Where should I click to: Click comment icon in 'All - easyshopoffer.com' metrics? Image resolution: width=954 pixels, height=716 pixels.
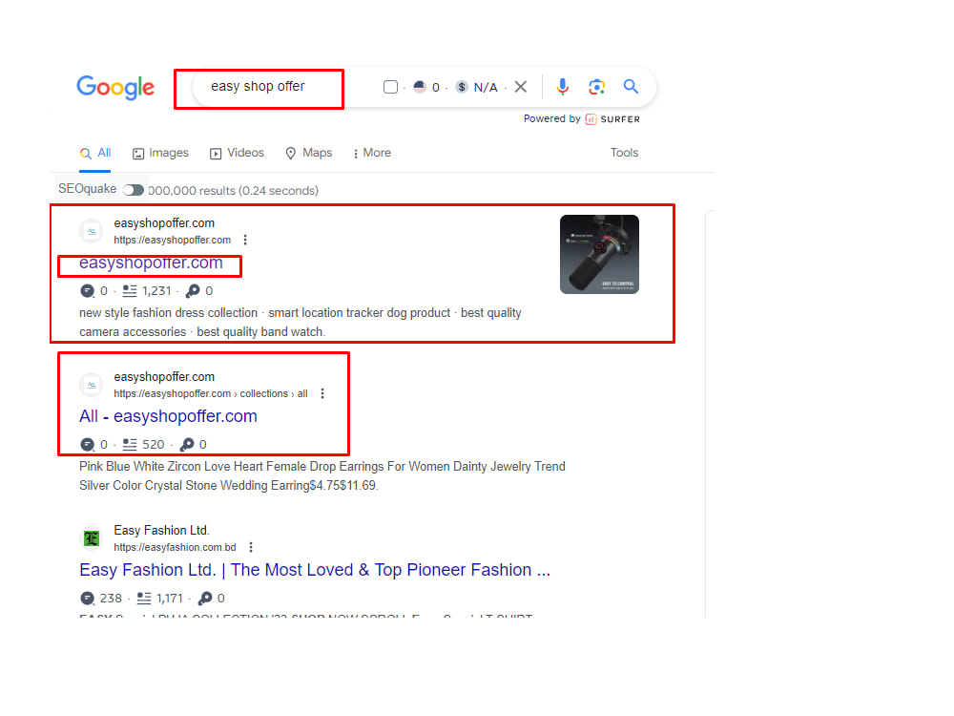[88, 445]
